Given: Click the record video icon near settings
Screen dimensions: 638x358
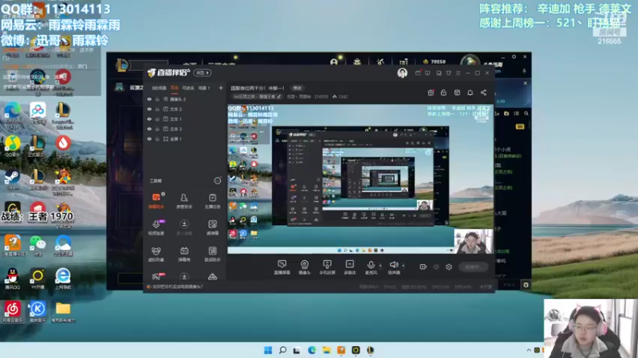Looking at the screenshot, I should 423,267.
